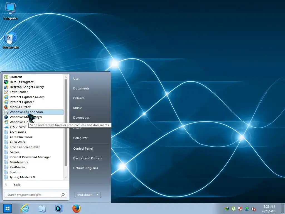
Task: Click the Shut down button
Action: (x=85, y=195)
